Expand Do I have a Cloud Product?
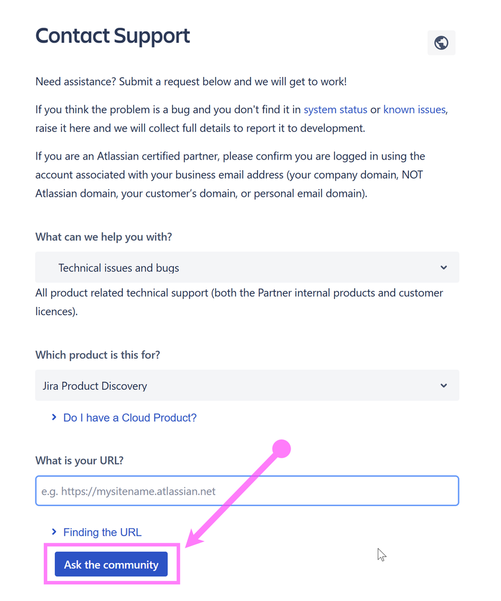 click(129, 418)
